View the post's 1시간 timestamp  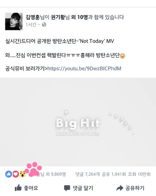pos(31,24)
